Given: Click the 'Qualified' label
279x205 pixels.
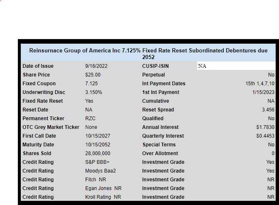Looking at the screenshot, I should point(153,119).
